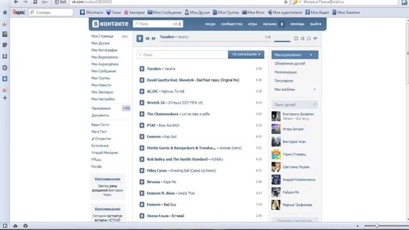Image resolution: width=409 pixels, height=230 pixels.
Task: Open музыка in the header menu
Action: coord(270,24)
